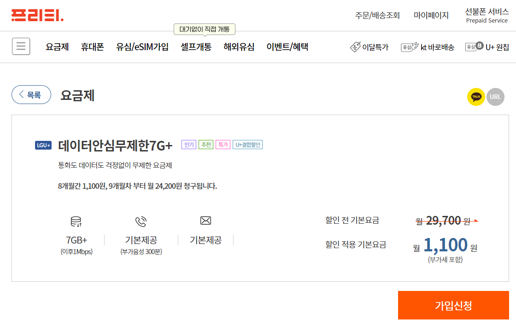Click the 가입신청 button
This screenshot has width=516, height=325.
(x=453, y=305)
